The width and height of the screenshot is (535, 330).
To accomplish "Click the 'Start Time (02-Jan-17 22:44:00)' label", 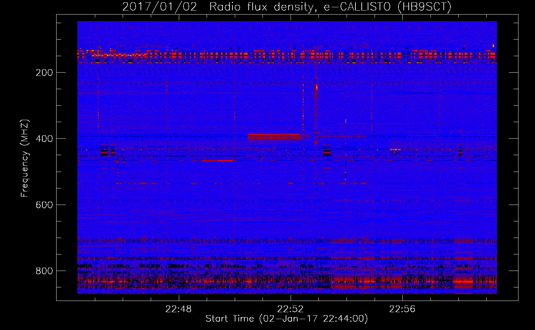I will [287, 319].
